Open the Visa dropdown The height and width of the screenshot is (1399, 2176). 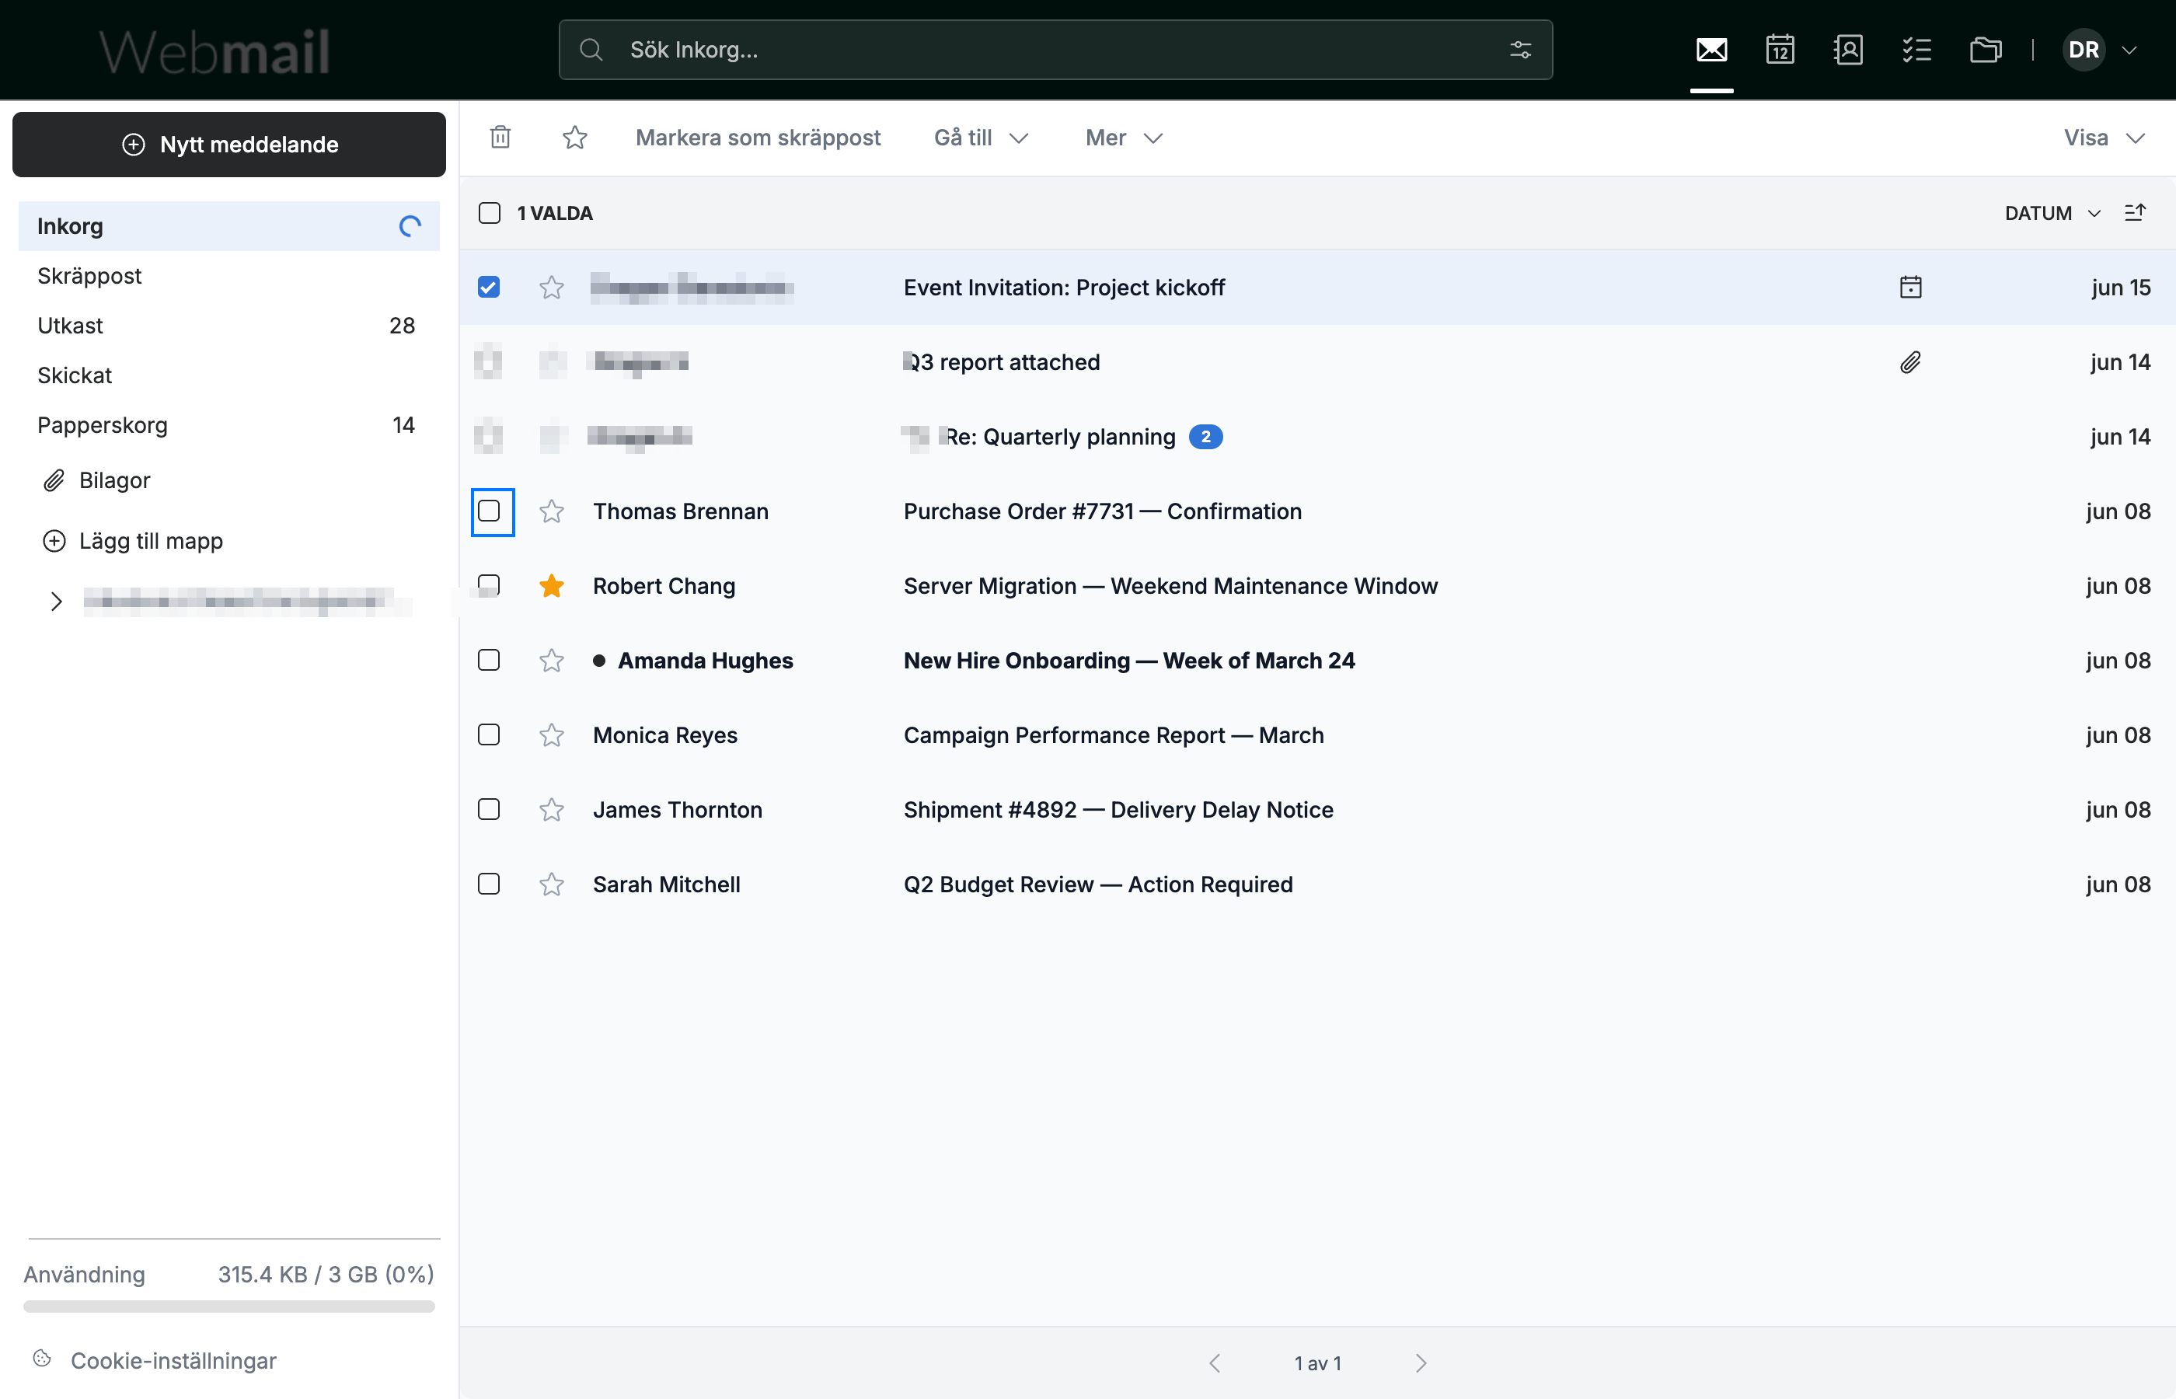pos(2105,137)
